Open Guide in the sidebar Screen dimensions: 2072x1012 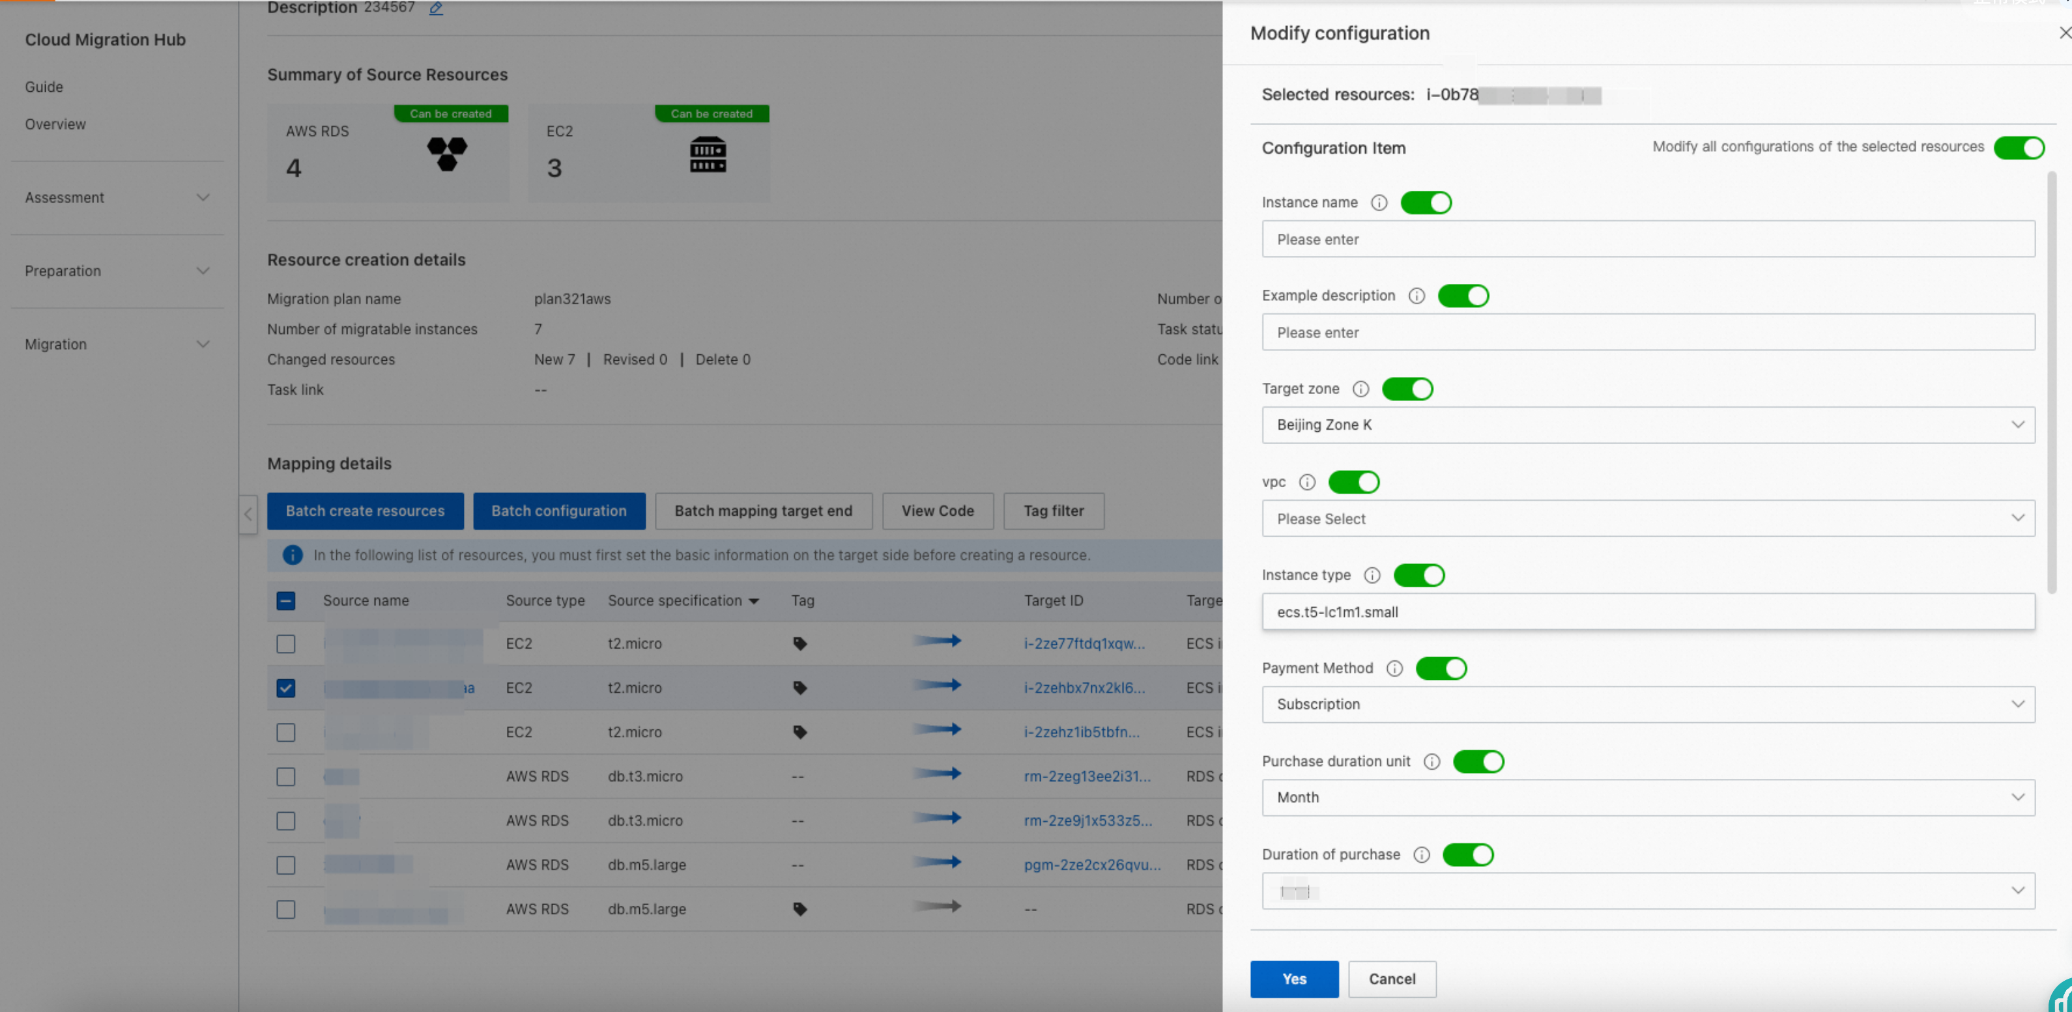point(44,87)
